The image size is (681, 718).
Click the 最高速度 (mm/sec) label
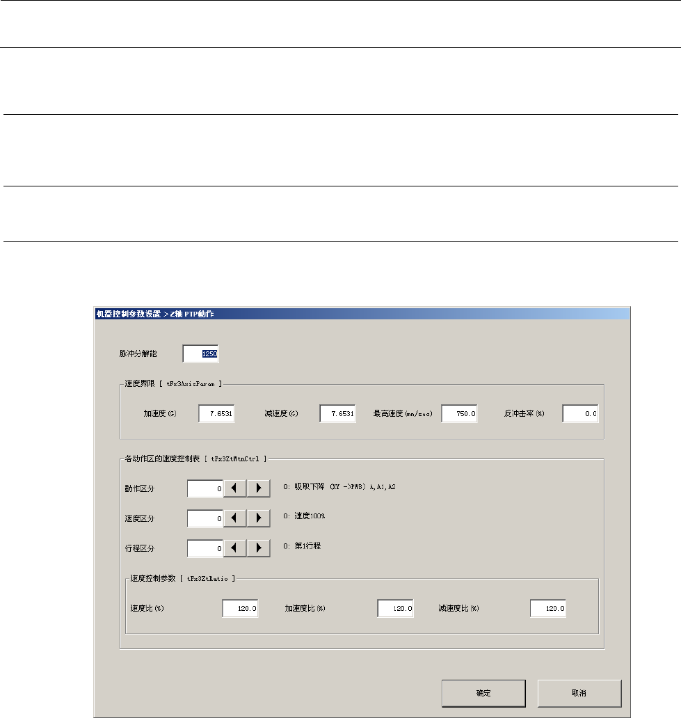coord(403,413)
